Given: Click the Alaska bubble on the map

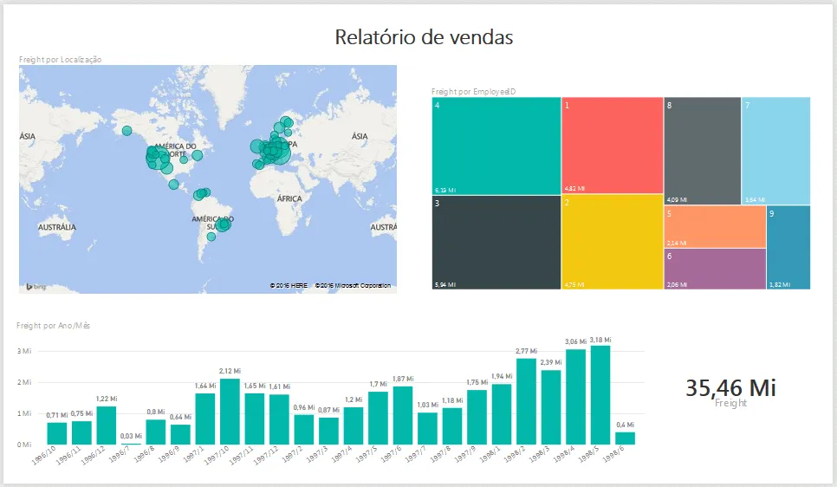Looking at the screenshot, I should (127, 131).
